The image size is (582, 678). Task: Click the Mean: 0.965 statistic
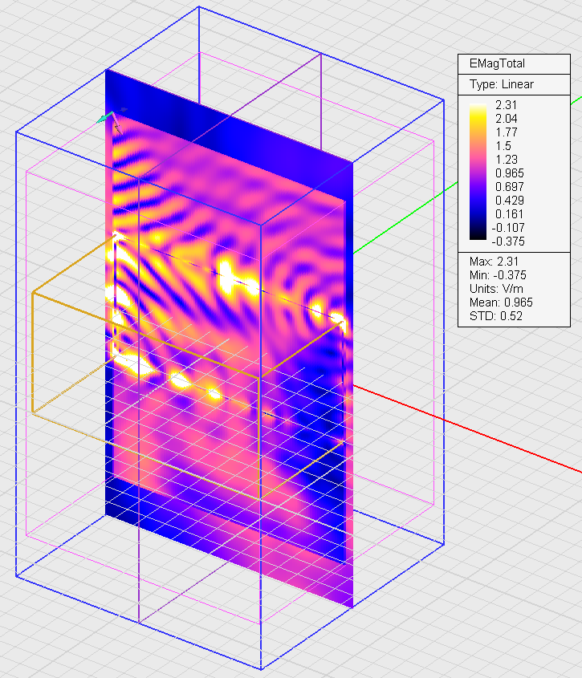[x=501, y=302]
